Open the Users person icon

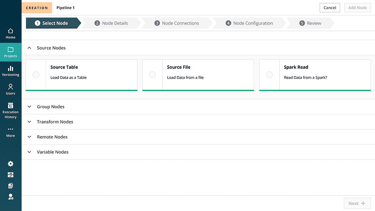[11, 86]
